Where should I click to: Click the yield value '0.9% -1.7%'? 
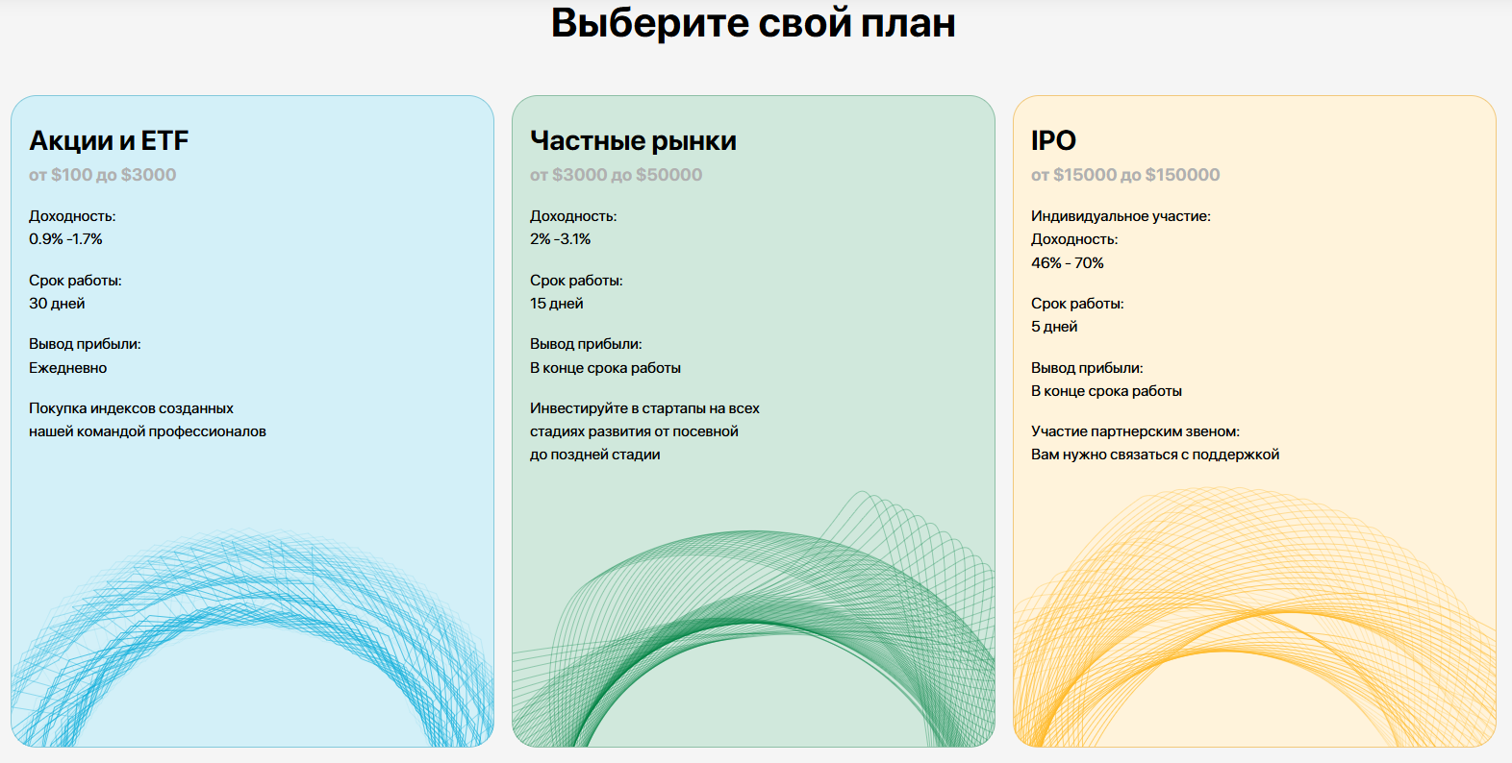point(65,239)
